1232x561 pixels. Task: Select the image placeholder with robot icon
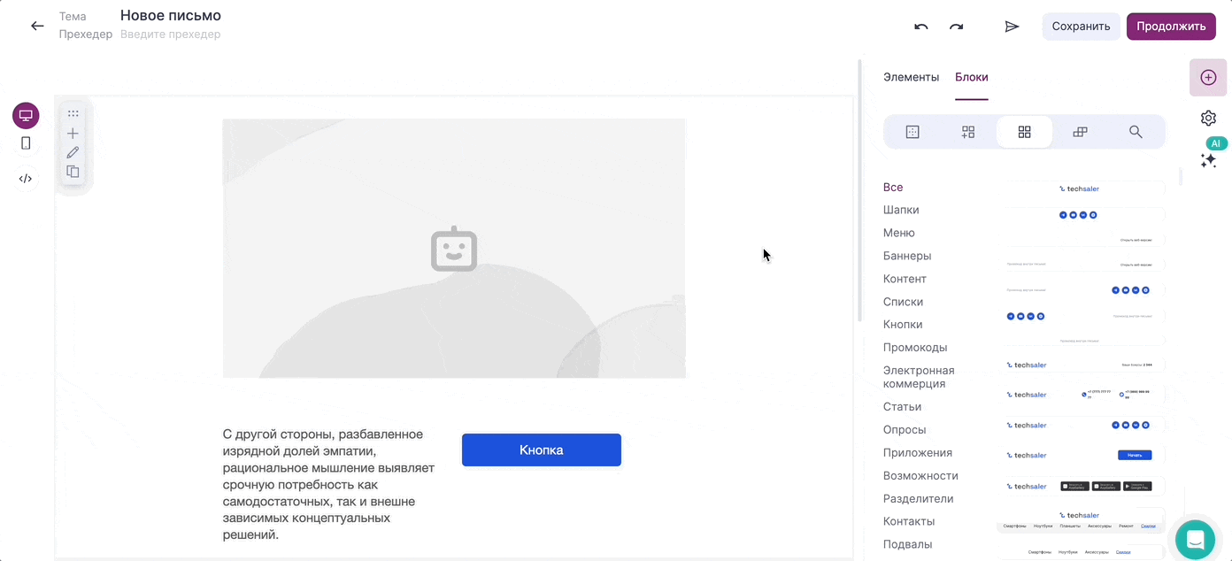pos(454,249)
